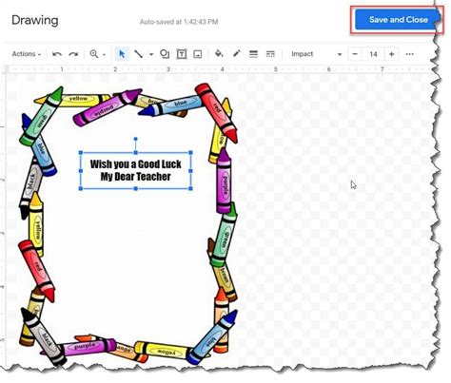Image resolution: width=451 pixels, height=383 pixels.
Task: Expand the zoom dropdown arrow
Action: (x=104, y=54)
